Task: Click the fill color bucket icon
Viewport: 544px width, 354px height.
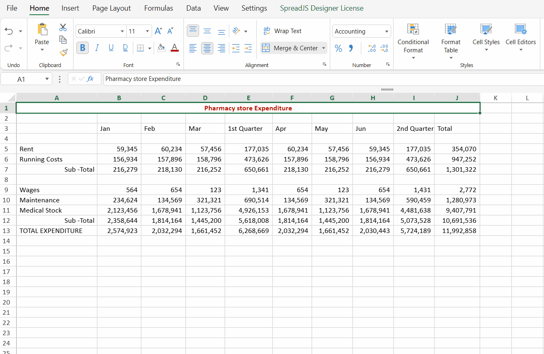Action: (x=161, y=48)
